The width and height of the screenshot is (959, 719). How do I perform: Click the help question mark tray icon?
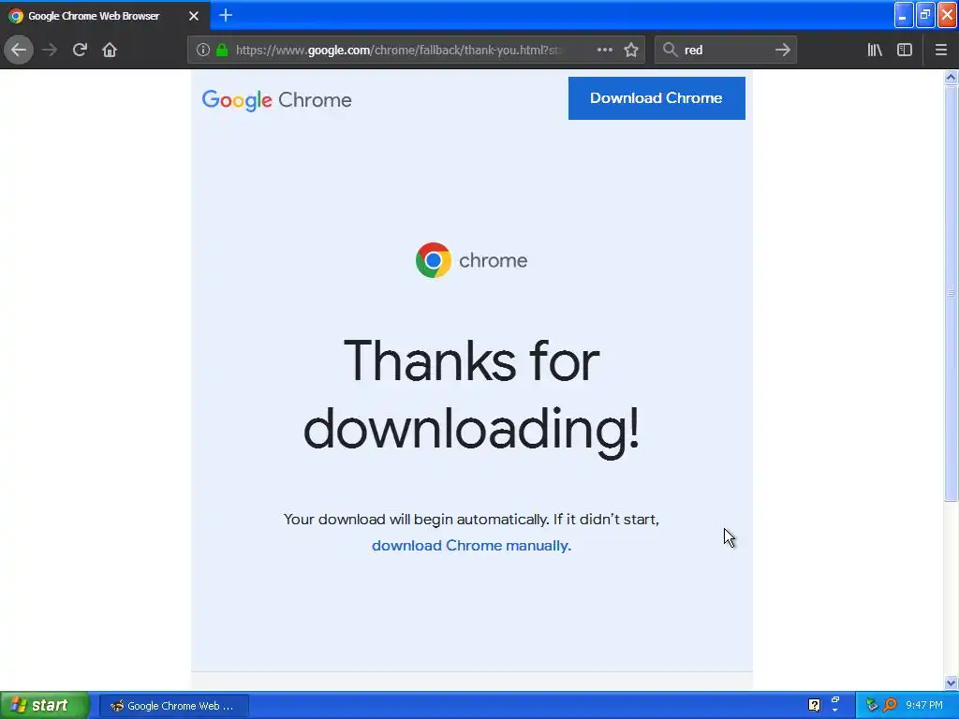(x=814, y=705)
